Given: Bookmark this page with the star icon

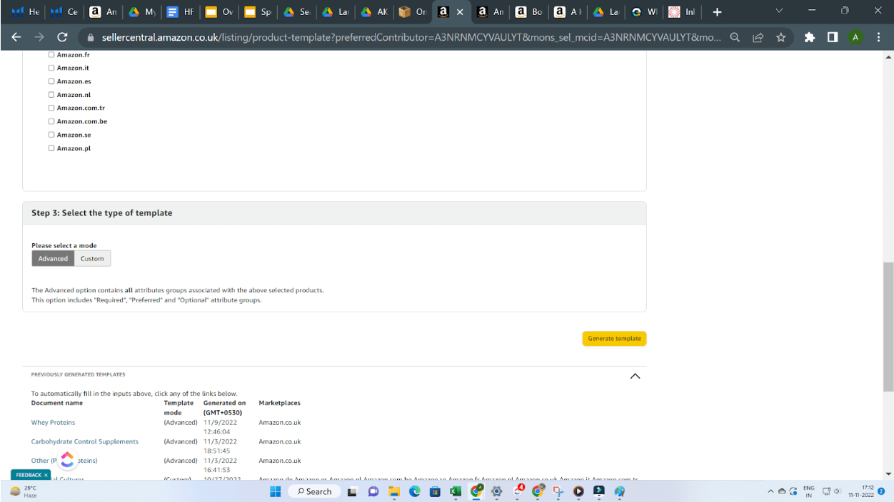Looking at the screenshot, I should (780, 37).
